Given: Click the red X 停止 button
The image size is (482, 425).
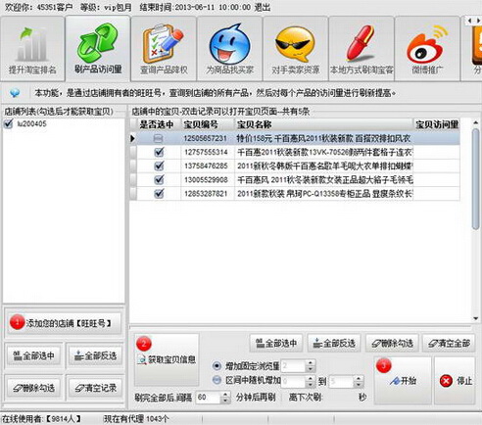Looking at the screenshot, I should pyautogui.click(x=455, y=381).
